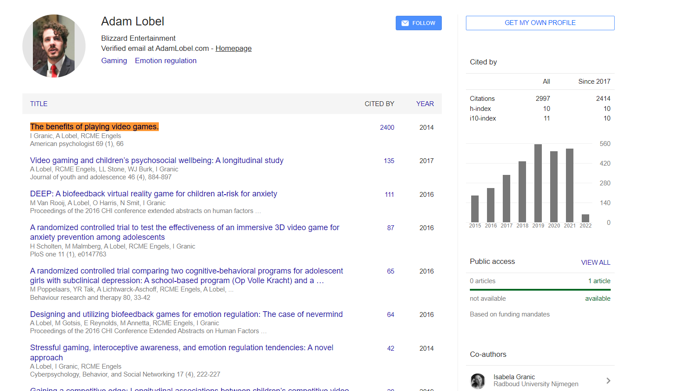The width and height of the screenshot is (673, 391).
Task: Open 'Designing and utilizing biofeedback games' paper
Action: [x=186, y=314]
